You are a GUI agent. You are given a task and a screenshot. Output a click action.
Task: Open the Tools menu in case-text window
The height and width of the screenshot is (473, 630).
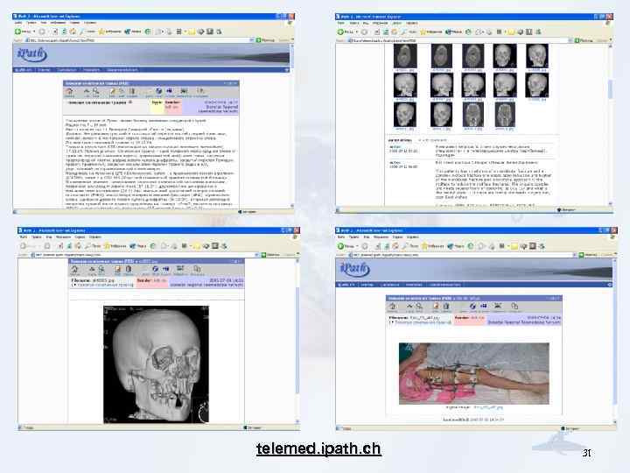74,23
